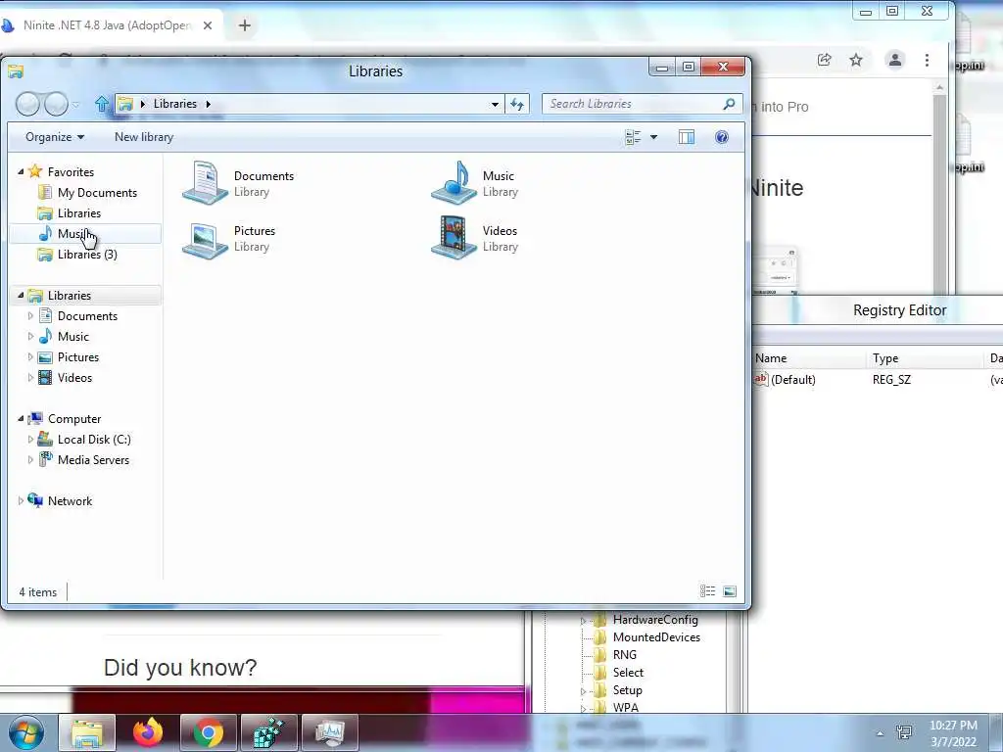Collapse the Libraries tree group

[21, 295]
